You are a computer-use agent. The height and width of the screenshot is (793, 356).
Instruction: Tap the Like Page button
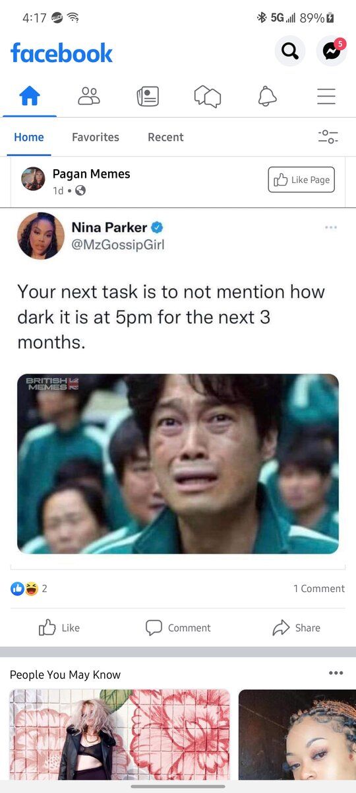pos(301,180)
